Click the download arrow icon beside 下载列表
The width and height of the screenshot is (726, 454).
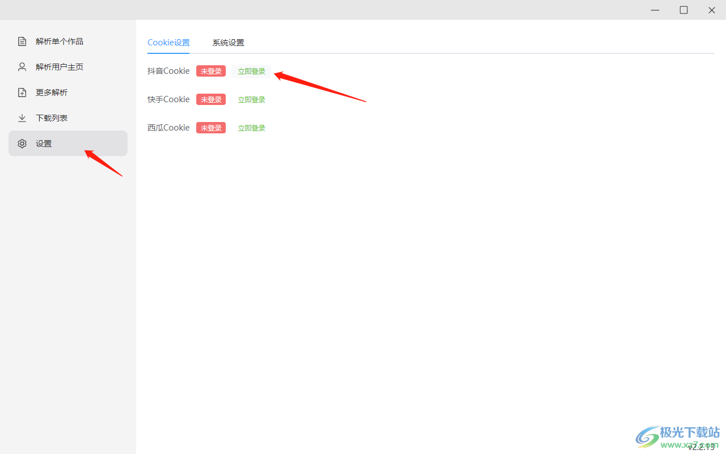22,118
